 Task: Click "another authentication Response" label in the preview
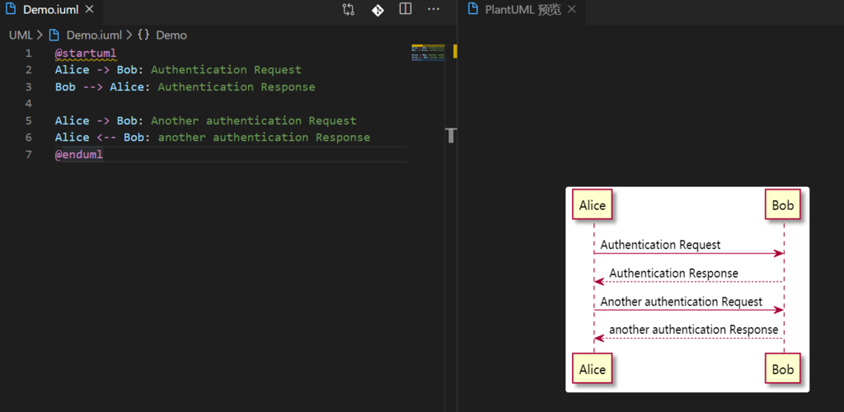694,329
